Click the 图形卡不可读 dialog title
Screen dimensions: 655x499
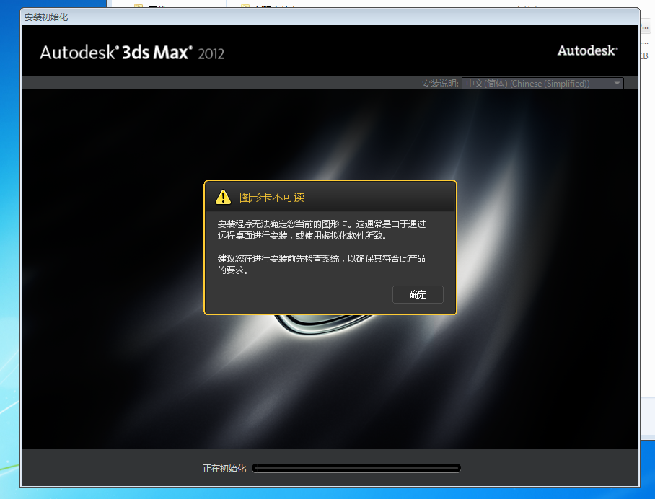271,197
